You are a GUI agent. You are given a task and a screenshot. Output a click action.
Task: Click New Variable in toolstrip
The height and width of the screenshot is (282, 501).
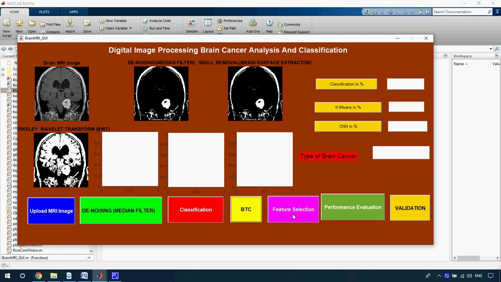coord(113,21)
